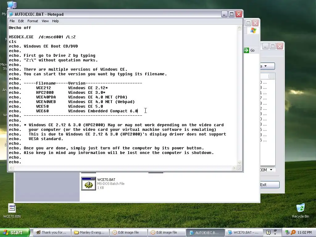Click the taskbar clock showing 11:02 PM

point(304,232)
